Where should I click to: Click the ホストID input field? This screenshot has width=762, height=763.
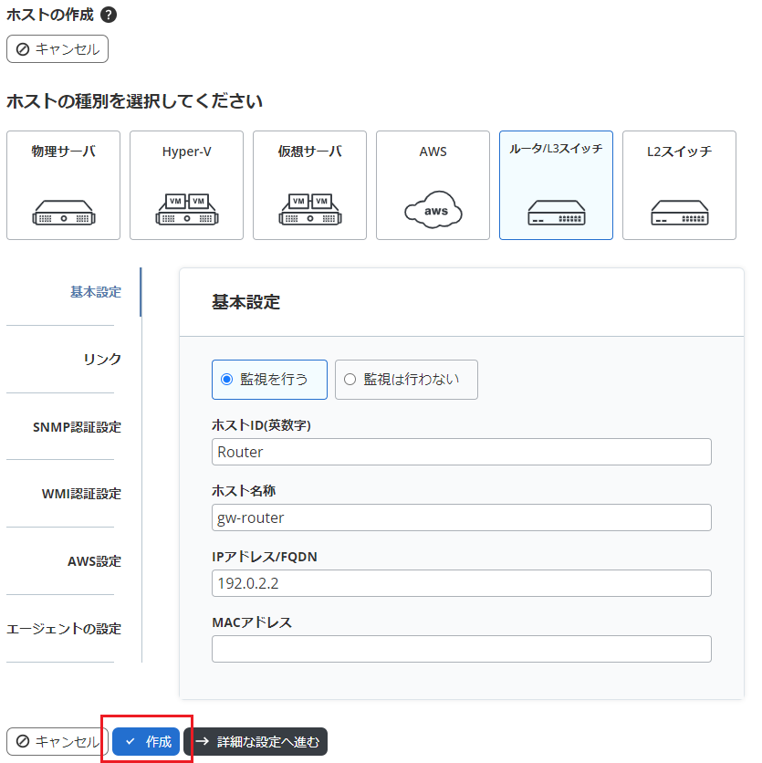coord(461,452)
